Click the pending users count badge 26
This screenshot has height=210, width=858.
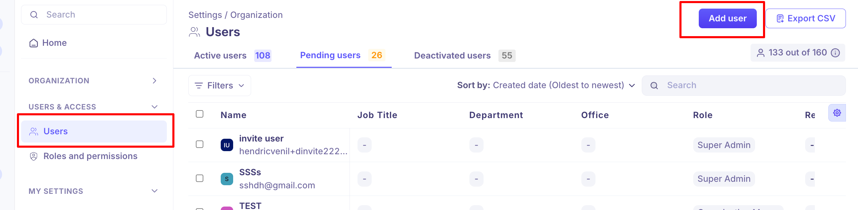[x=376, y=55]
